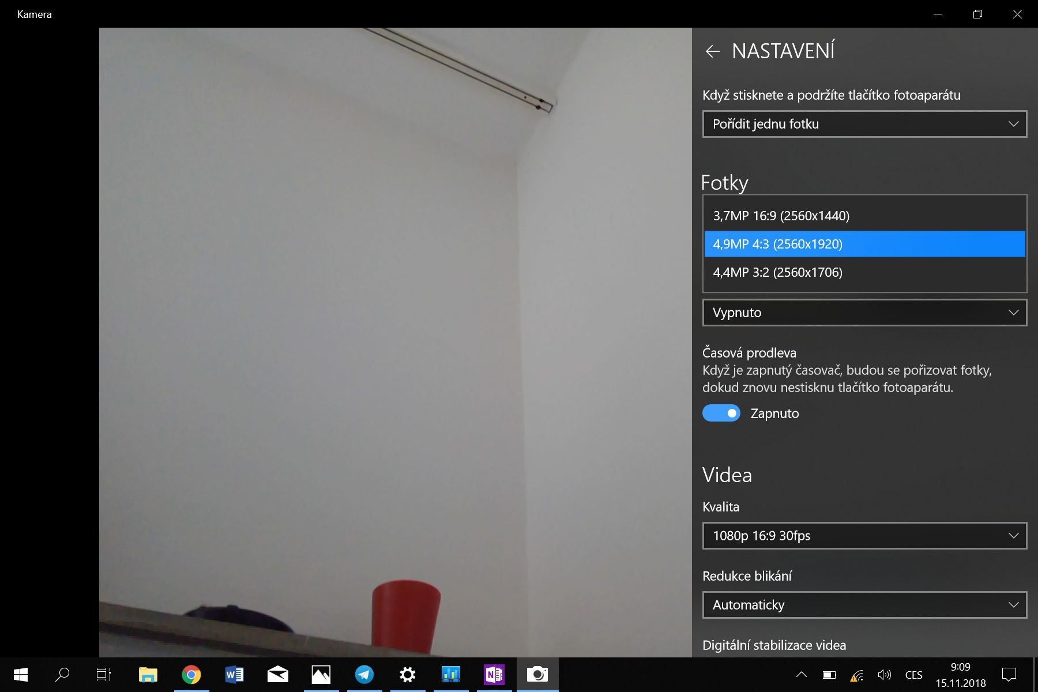Open the Photos app from the taskbar

pos(321,674)
